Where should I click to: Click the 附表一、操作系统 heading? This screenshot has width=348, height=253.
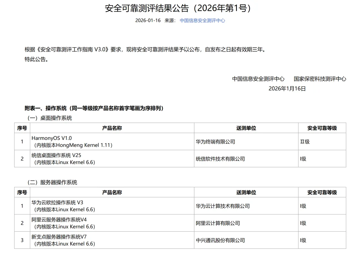point(94,108)
